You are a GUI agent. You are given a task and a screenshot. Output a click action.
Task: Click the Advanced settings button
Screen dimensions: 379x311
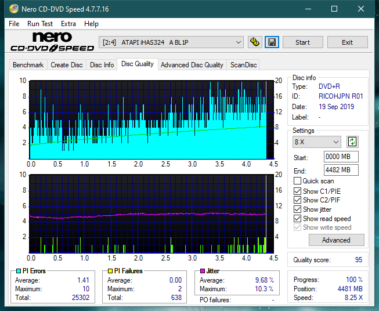click(336, 240)
